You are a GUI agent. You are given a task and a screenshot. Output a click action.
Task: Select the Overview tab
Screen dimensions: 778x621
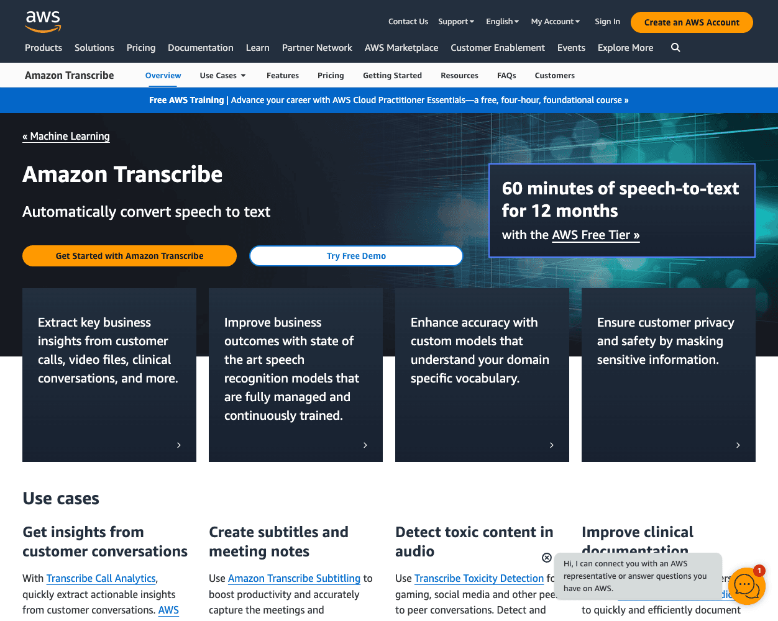tap(163, 76)
